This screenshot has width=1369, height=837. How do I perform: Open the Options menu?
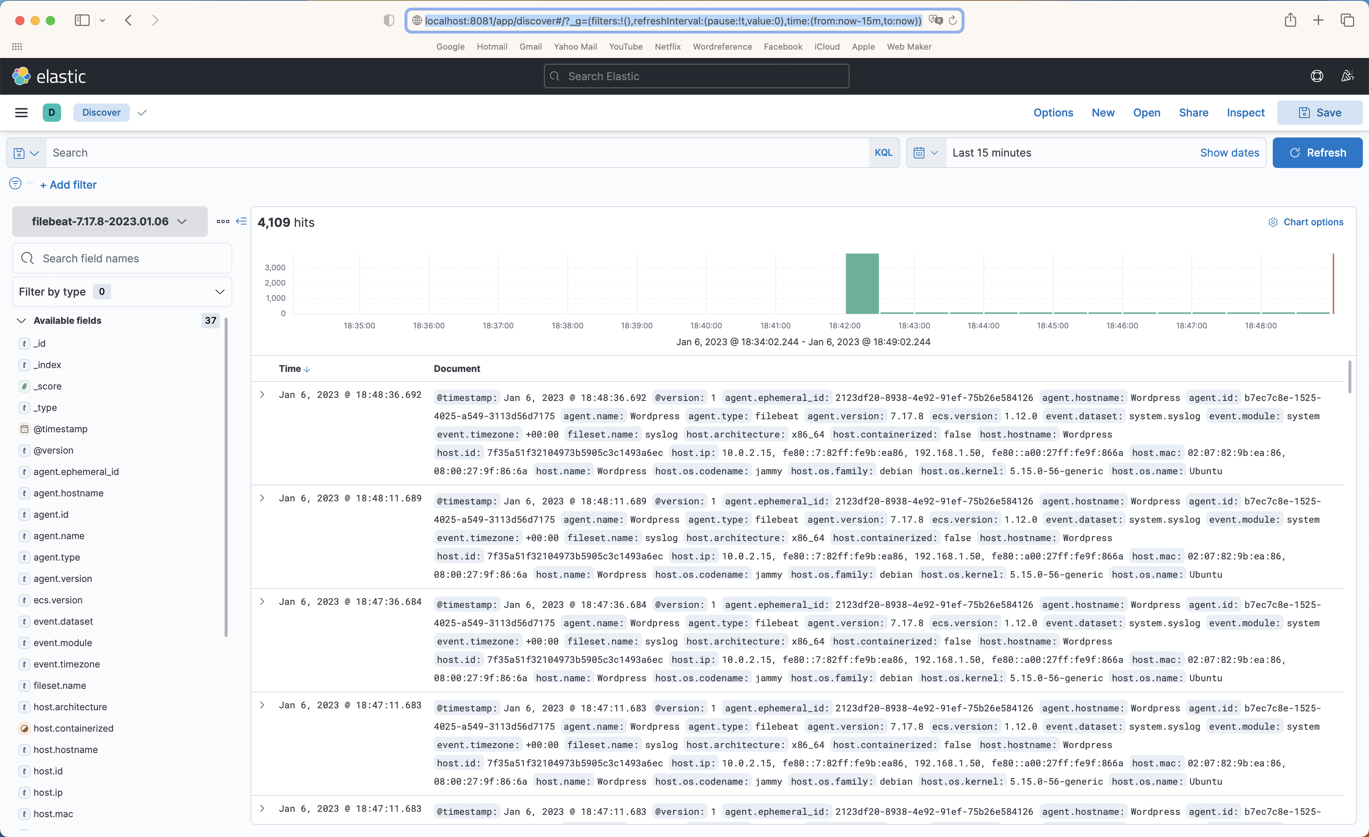pos(1053,112)
